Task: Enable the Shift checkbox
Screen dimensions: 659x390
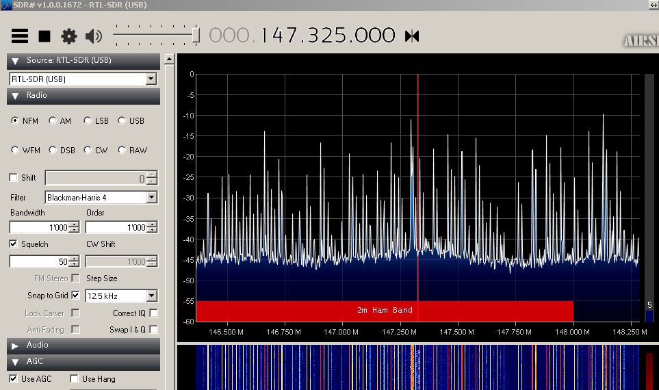Action: [14, 177]
